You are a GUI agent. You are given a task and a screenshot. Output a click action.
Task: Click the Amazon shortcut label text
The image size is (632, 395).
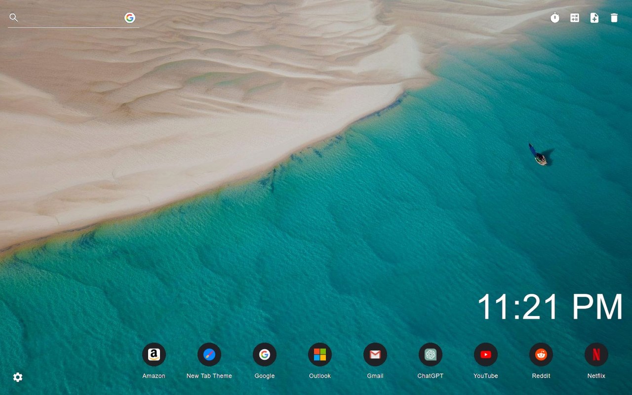[x=154, y=376]
